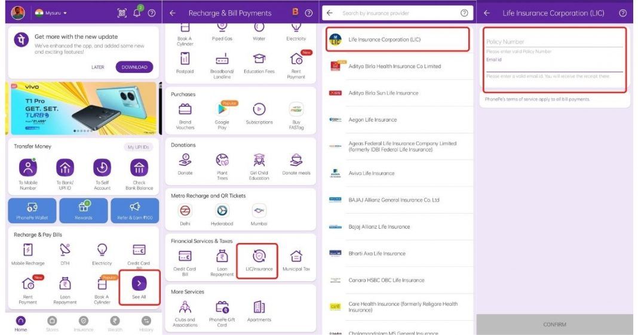Image resolution: width=638 pixels, height=335 pixels.
Task: Select Hyderabad metro icon
Action: coord(222,211)
